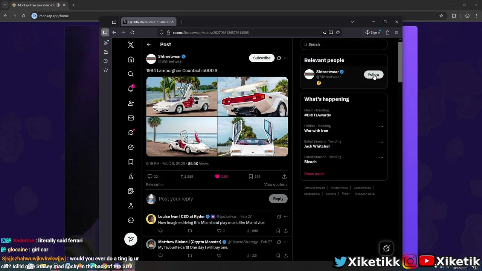Follow Shtreetwear in Relevant people

point(374,75)
